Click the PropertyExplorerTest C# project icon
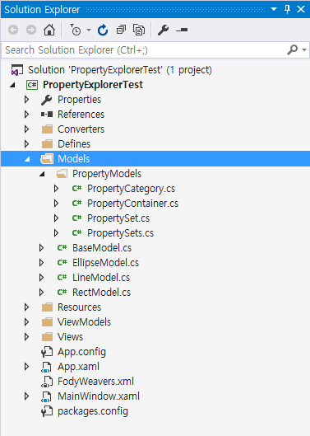 coord(32,85)
